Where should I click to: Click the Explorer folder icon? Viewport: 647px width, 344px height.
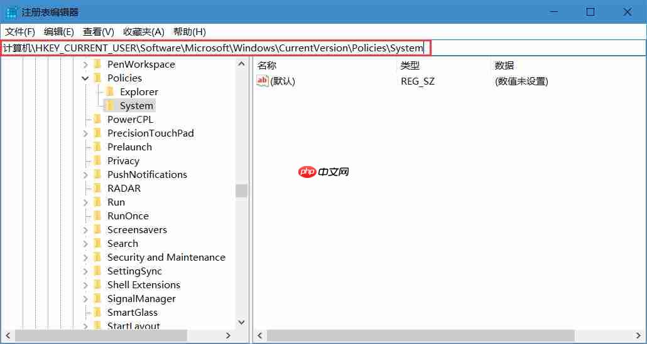110,91
